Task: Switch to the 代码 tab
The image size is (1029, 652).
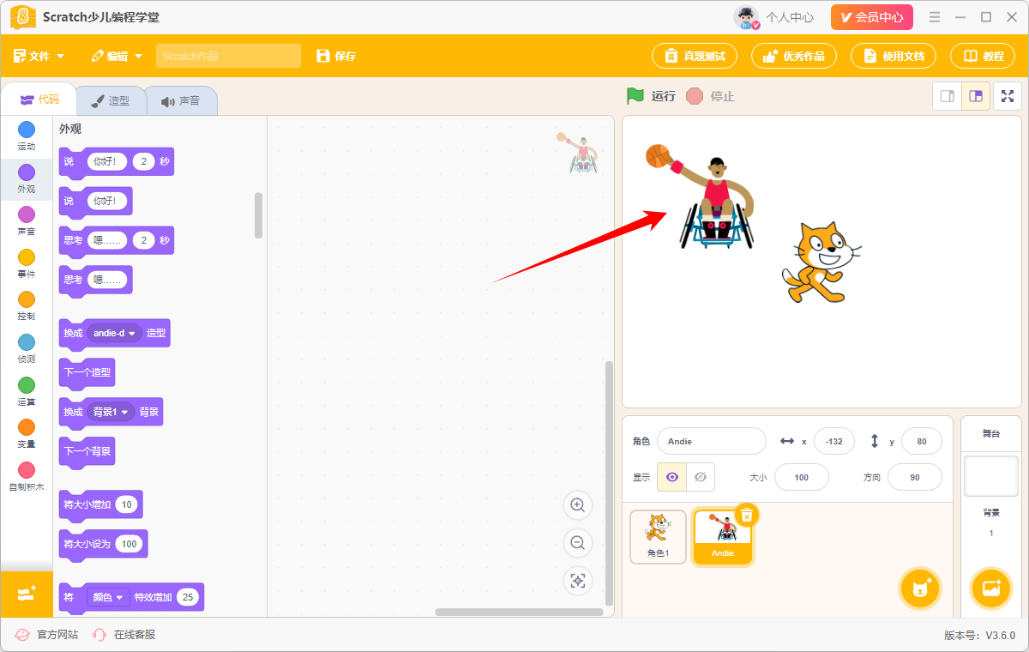Action: pyautogui.click(x=39, y=100)
